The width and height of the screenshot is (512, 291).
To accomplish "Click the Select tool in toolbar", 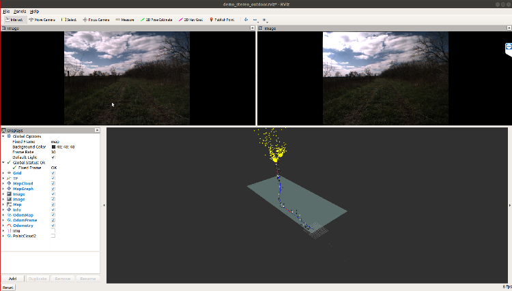I will pyautogui.click(x=69, y=20).
